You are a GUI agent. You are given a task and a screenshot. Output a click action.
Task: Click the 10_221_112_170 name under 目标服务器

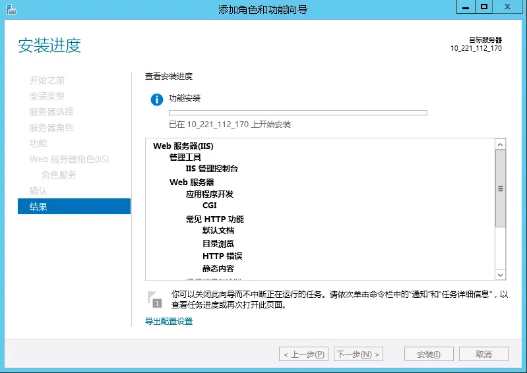pos(476,48)
